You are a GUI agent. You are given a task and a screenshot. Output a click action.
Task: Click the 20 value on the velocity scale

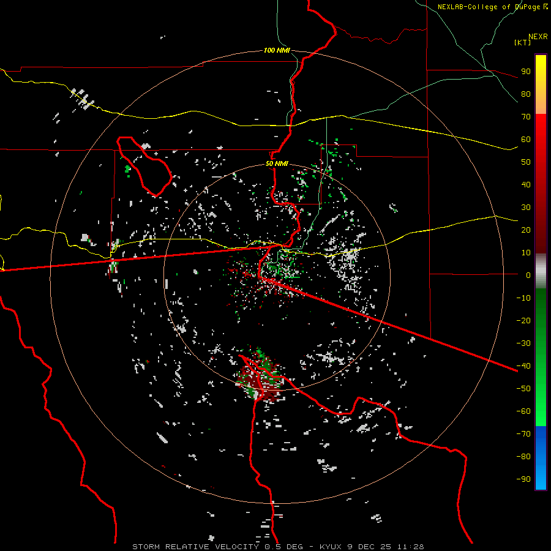point(526,230)
